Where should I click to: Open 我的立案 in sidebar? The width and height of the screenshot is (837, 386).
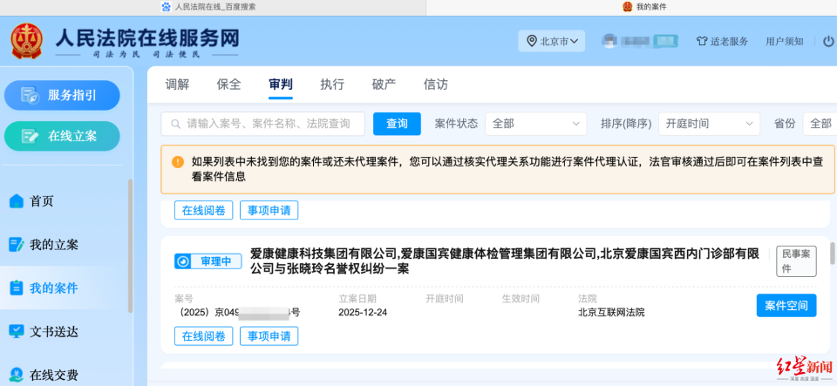click(x=54, y=245)
